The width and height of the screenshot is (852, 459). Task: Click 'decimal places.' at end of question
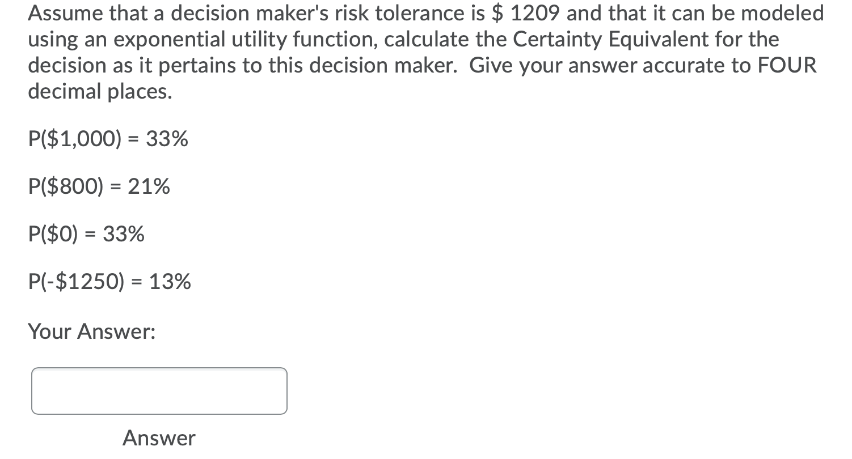pyautogui.click(x=100, y=91)
